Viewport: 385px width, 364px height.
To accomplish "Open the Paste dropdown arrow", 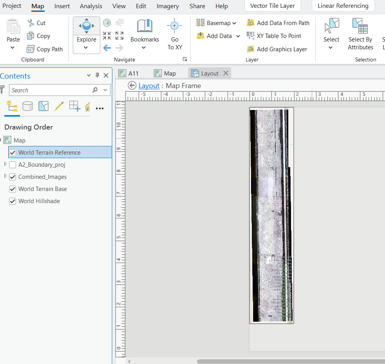I will pos(13,48).
